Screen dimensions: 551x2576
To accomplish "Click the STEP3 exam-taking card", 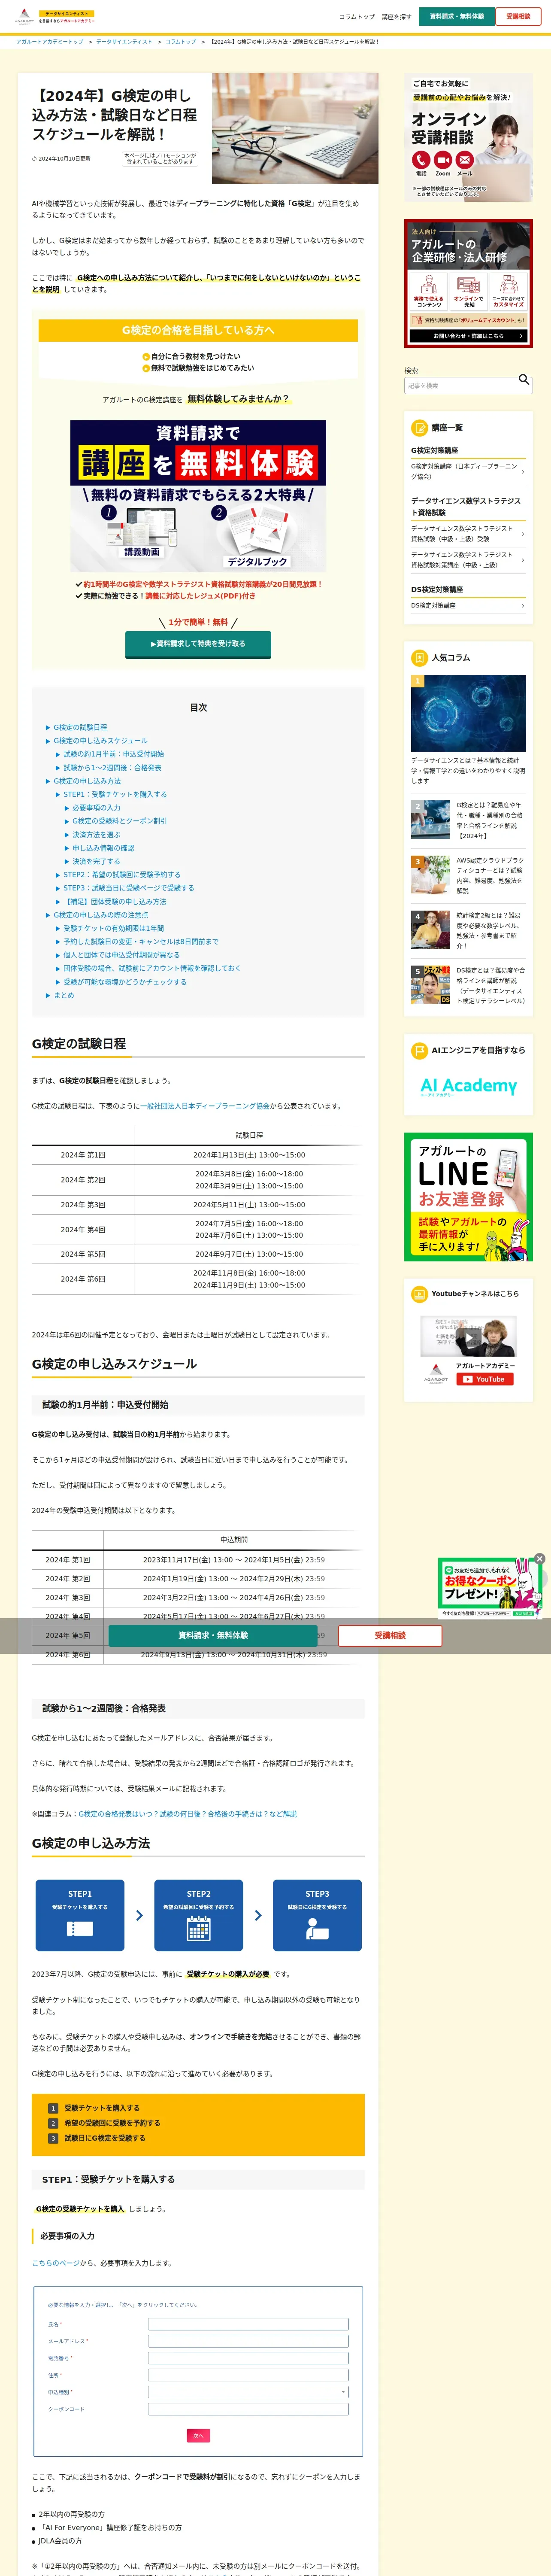I will pos(317,1915).
